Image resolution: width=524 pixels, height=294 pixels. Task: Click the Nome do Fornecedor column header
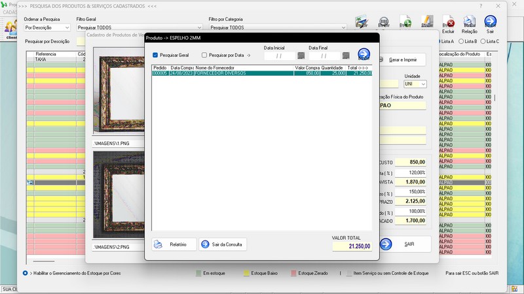pos(244,68)
